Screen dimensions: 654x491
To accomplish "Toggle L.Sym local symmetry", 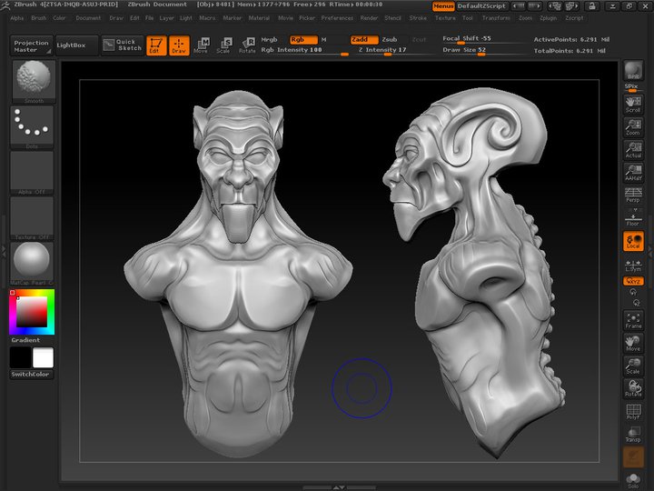I will pyautogui.click(x=633, y=265).
